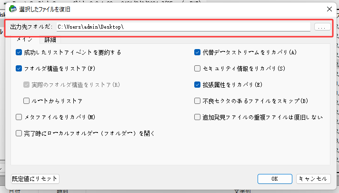Enable セキュリティ情報をリカバリ(S) checkbox
Viewport: 339px width, 193px height.
point(198,69)
